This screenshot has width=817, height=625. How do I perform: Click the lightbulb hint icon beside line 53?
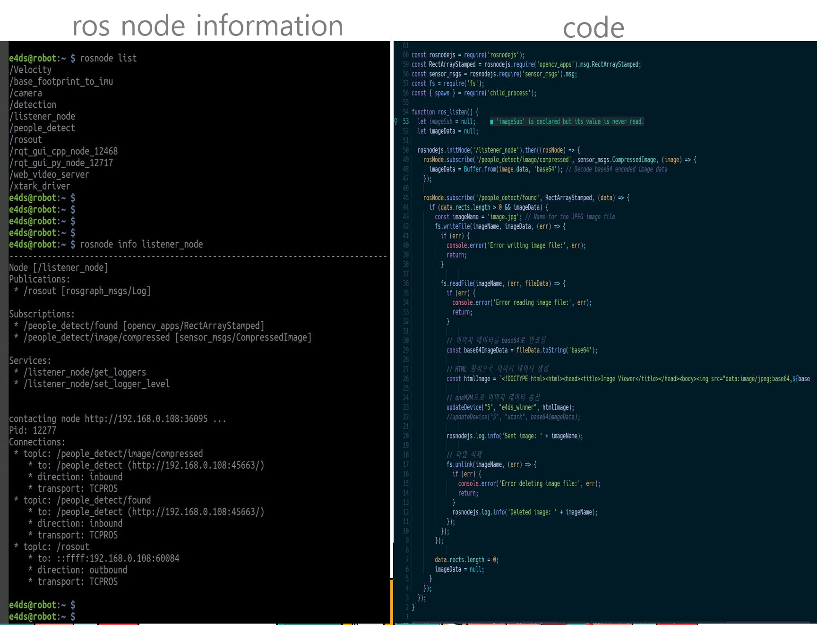coord(396,121)
